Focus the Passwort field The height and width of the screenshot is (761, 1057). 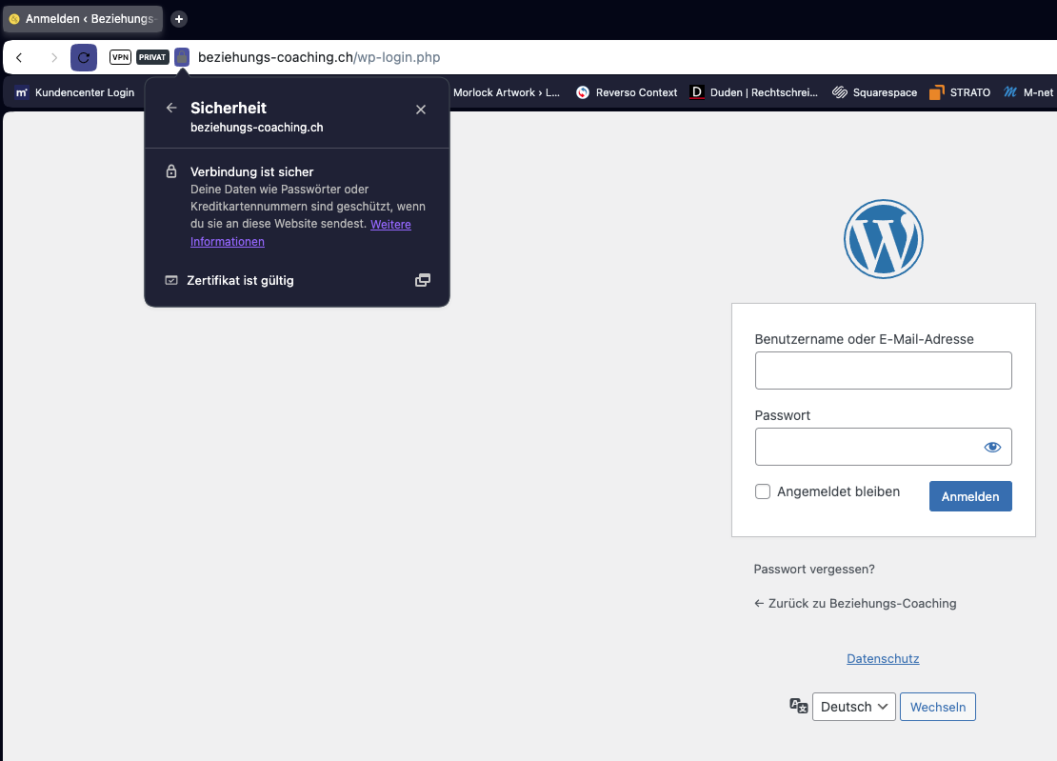pos(883,447)
